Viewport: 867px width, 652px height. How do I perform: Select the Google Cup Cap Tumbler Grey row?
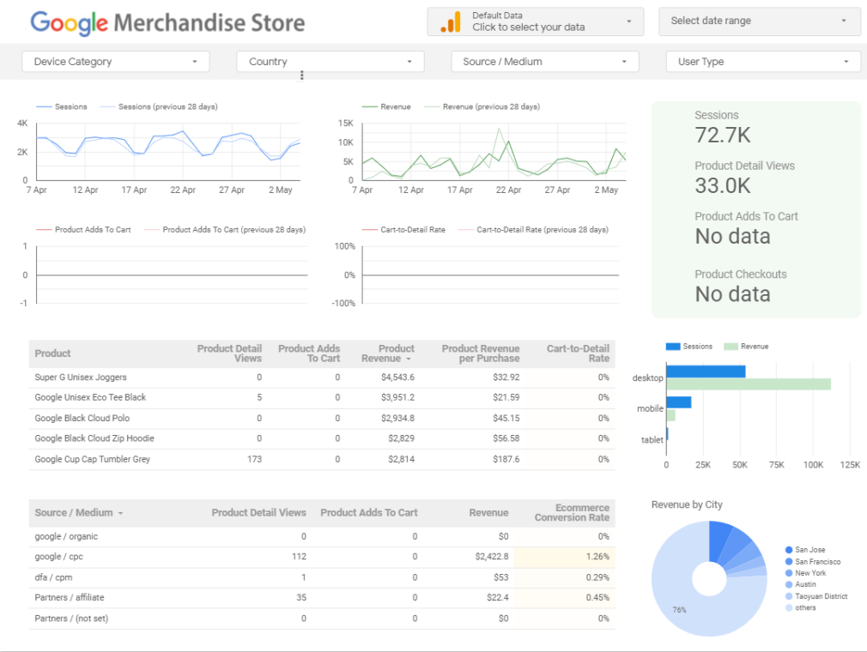(322, 459)
